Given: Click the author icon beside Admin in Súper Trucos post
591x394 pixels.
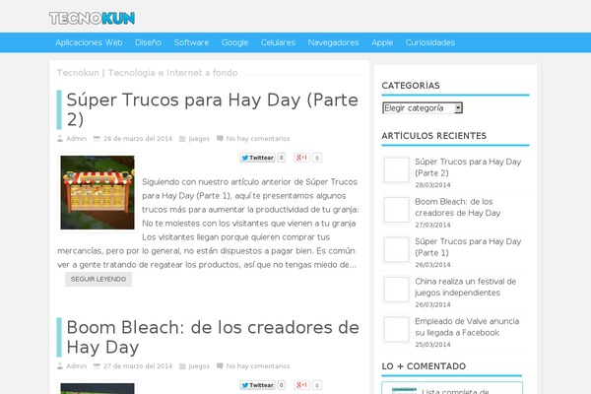Looking at the screenshot, I should tap(60, 139).
